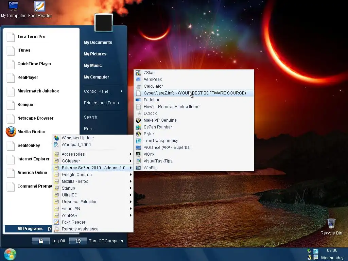Viewport: 348px width, 261px height.
Task: Open How2 - Remove Startup Items
Action: [x=194, y=107]
